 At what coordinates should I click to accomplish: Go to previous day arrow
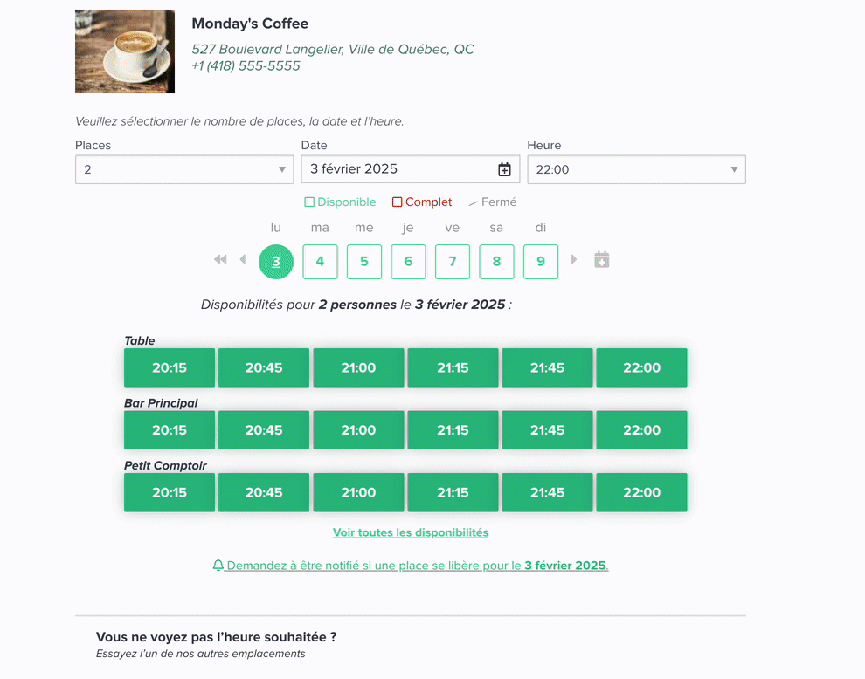coord(243,259)
